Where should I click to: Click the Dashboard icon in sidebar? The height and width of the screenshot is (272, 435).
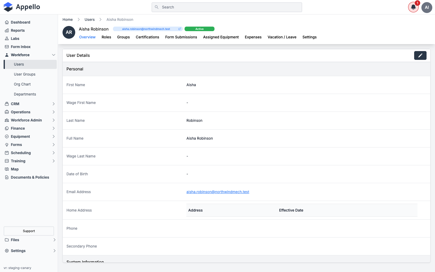[x=7, y=22]
